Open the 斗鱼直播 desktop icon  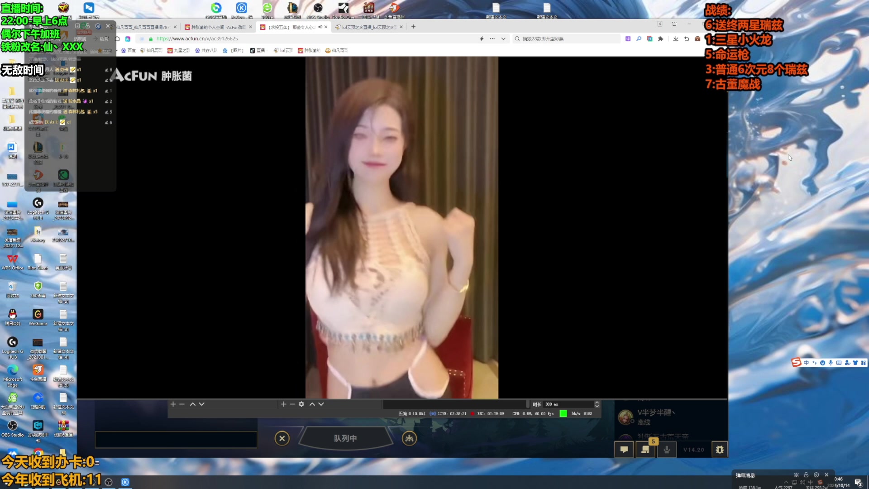pos(38,373)
